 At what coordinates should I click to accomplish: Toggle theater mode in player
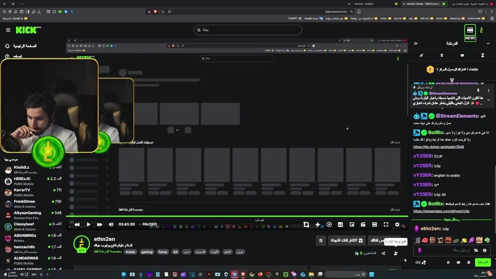[374, 224]
